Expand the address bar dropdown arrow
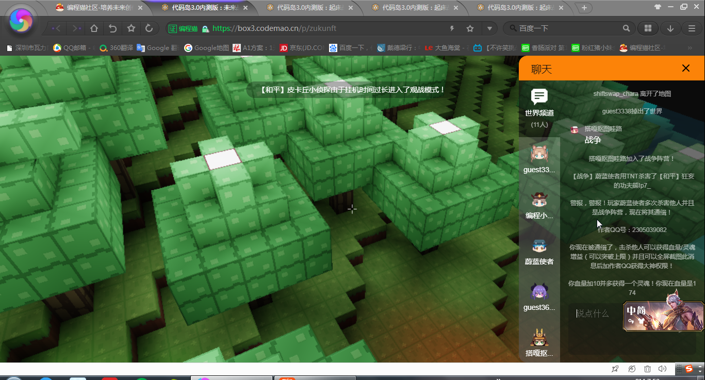Screen dimensions: 705x380 (x=489, y=29)
